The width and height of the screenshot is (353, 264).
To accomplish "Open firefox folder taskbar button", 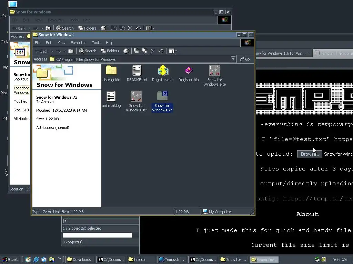I will (141, 260).
